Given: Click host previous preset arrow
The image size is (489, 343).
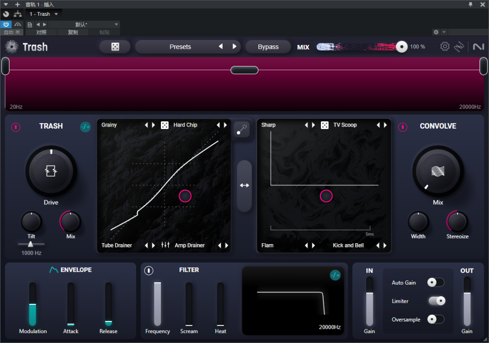Looking at the screenshot, I should pos(38,24).
